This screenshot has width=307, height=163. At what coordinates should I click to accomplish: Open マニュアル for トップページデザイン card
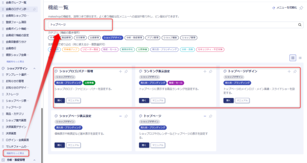tap(242, 101)
